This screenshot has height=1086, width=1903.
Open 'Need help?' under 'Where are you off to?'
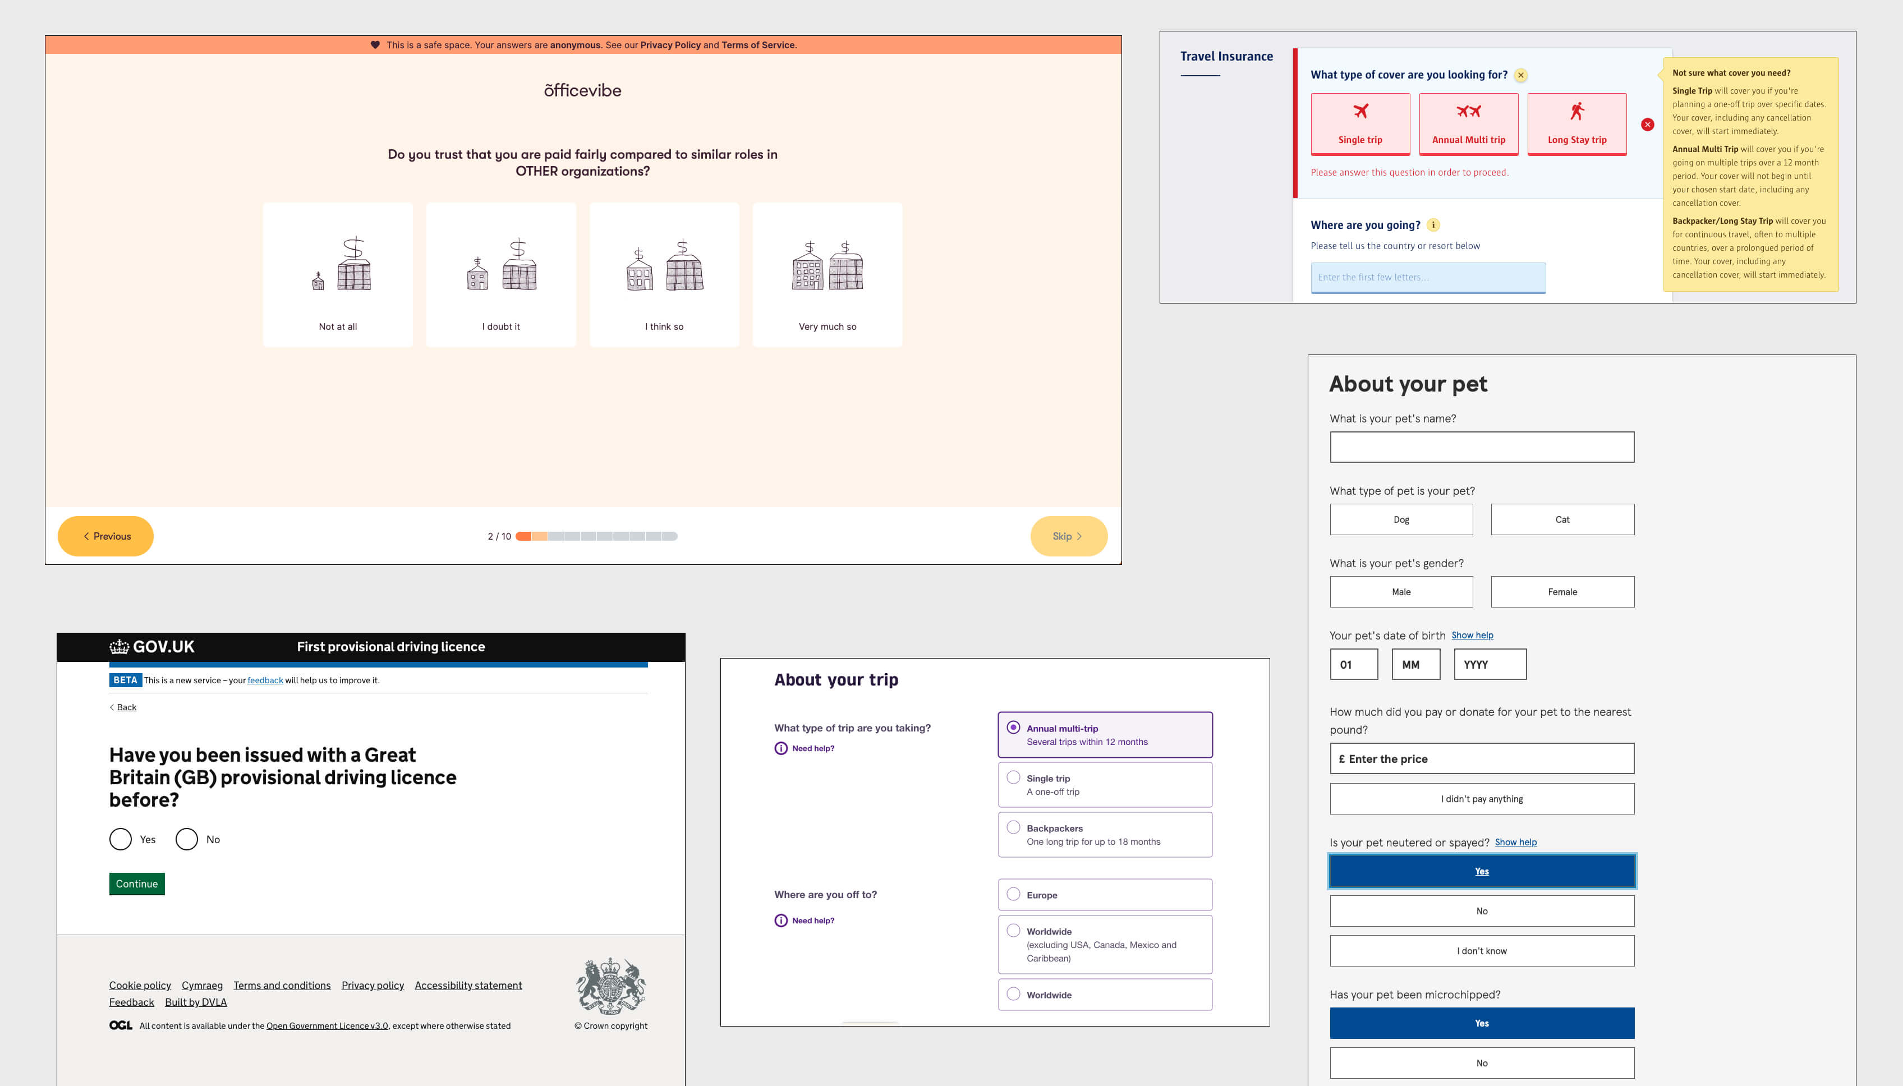pyautogui.click(x=780, y=919)
